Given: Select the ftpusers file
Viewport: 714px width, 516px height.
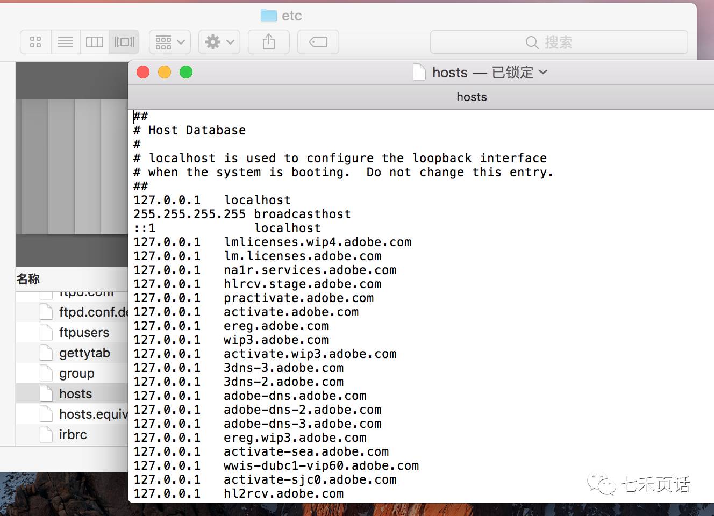Looking at the screenshot, I should coord(72,332).
